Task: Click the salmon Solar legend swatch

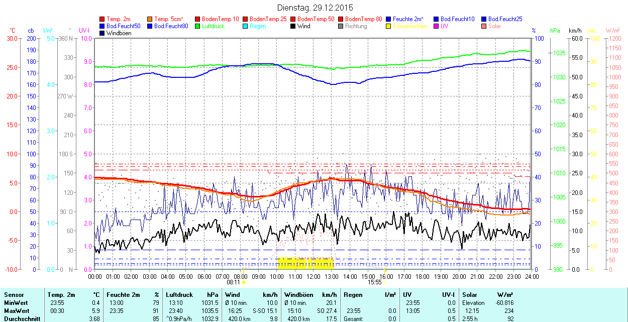Action: tap(484, 26)
